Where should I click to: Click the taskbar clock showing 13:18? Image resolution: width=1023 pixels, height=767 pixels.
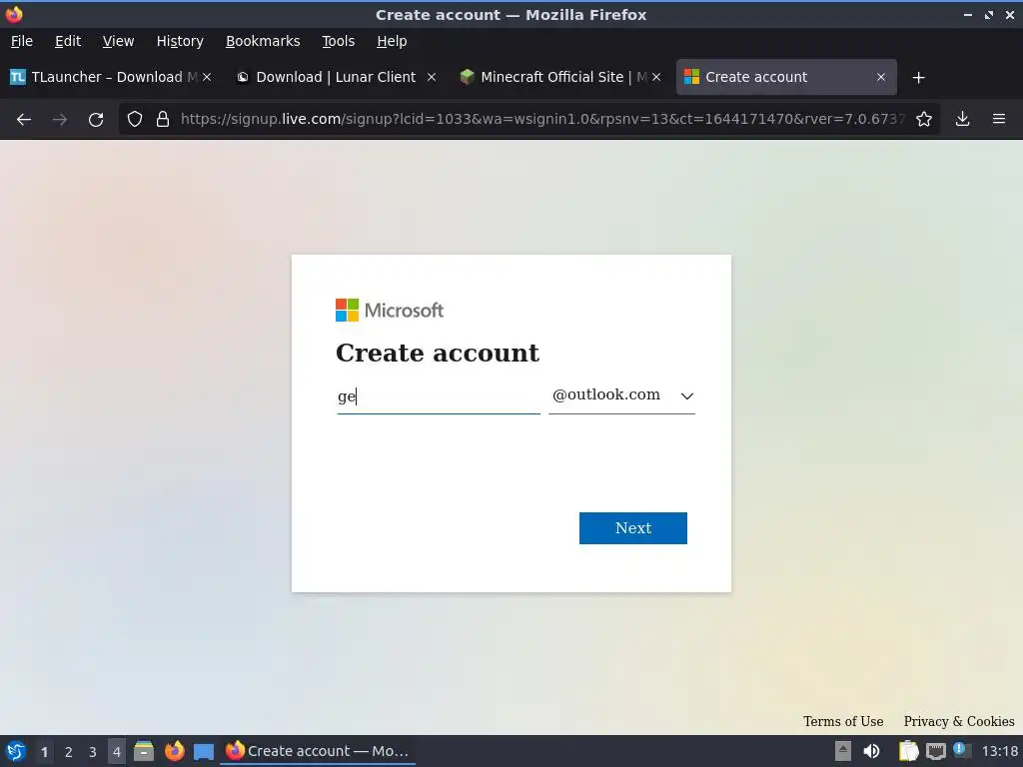tap(1000, 751)
